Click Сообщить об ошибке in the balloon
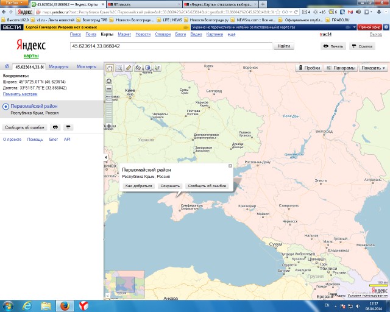Viewport: 390px width, 312px height. (207, 186)
